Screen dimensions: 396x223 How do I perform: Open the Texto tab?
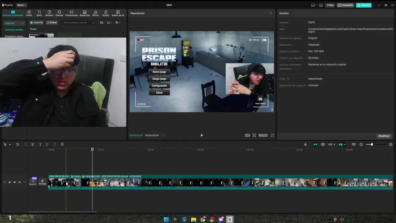coord(39,13)
